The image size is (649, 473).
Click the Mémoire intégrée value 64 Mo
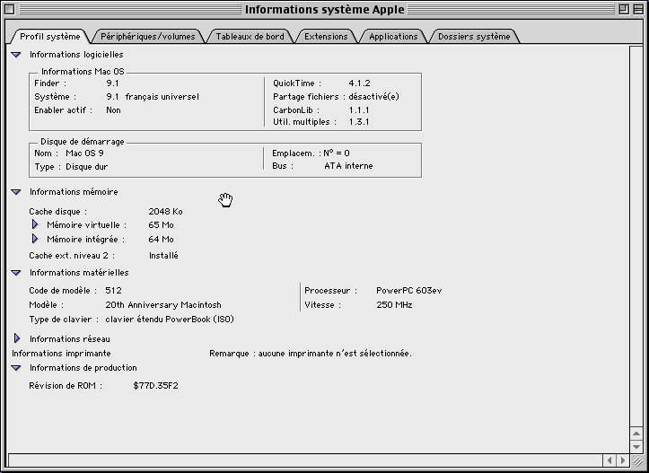pos(161,239)
